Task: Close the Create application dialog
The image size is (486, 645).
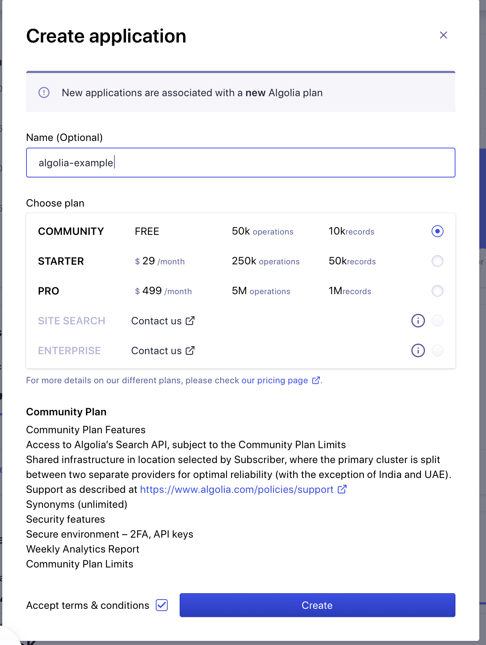Action: (x=443, y=35)
